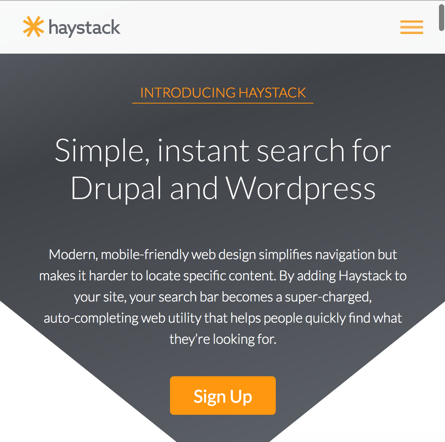The width and height of the screenshot is (445, 442).
Task: Click the haystack logo wordmark
Action: [x=85, y=28]
